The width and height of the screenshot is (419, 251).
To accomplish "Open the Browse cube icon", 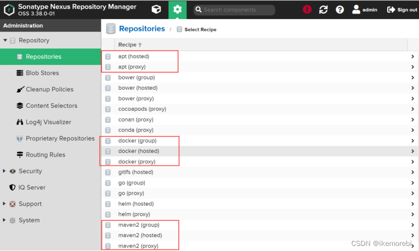I will coord(156,10).
